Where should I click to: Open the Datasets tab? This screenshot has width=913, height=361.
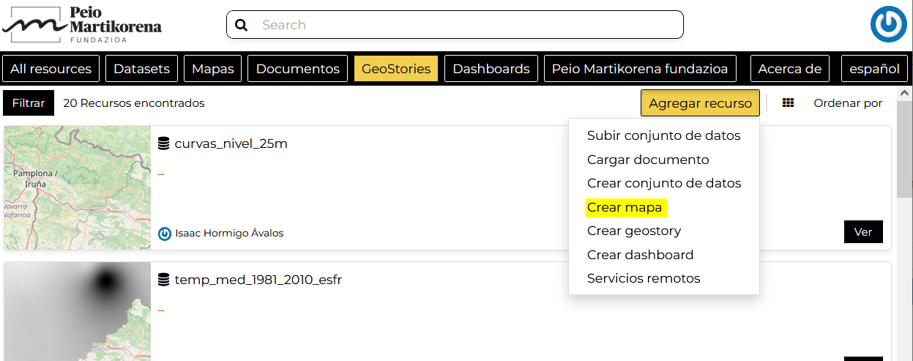point(142,69)
